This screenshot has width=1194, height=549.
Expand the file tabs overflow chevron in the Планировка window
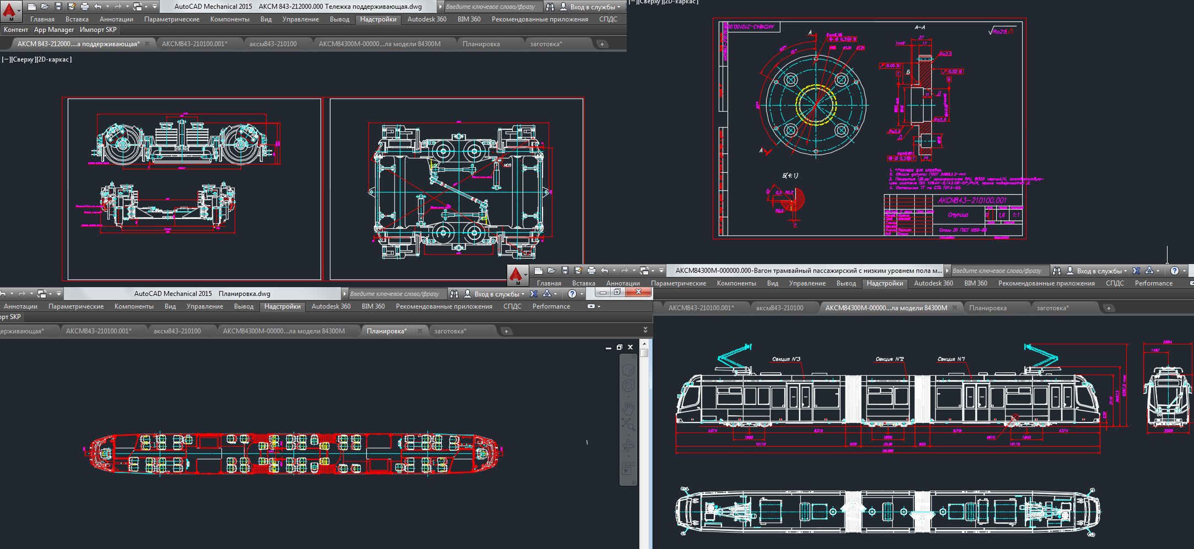click(645, 330)
